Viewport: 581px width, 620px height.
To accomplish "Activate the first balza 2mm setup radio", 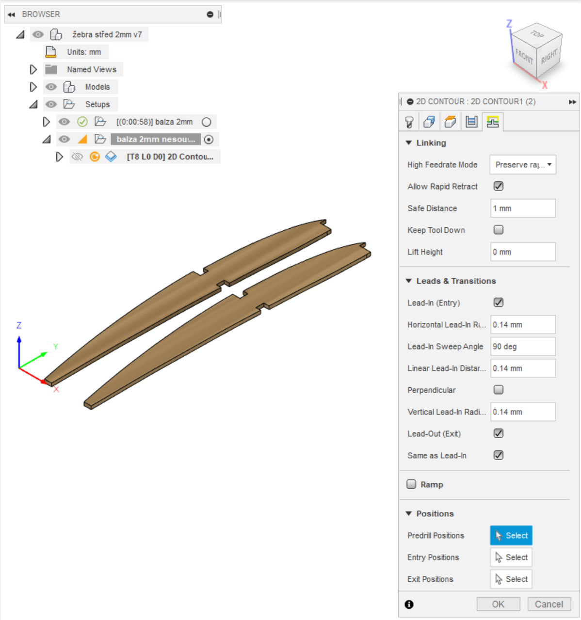I will (x=207, y=122).
